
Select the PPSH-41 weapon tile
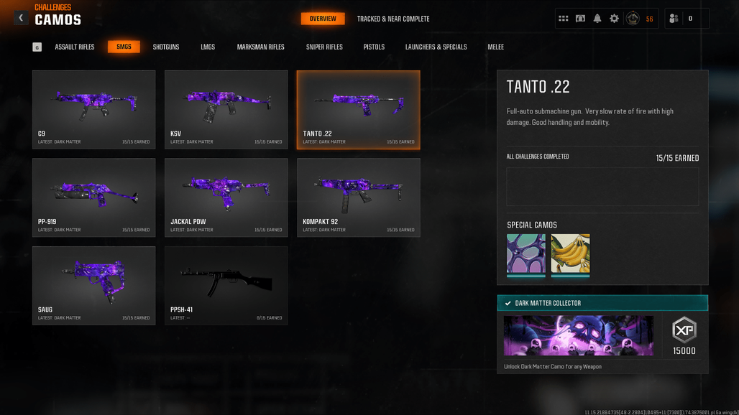[x=226, y=286]
